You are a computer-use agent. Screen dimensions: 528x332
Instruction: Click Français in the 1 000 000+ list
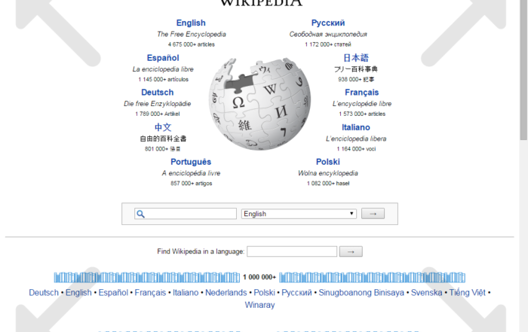pyautogui.click(x=150, y=293)
